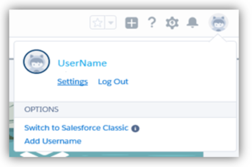Choose Switch to Salesforce Classic

point(76,128)
